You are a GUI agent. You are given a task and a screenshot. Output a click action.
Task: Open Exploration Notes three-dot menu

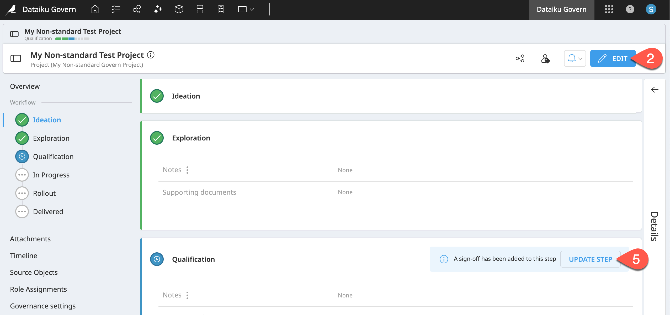click(x=187, y=170)
